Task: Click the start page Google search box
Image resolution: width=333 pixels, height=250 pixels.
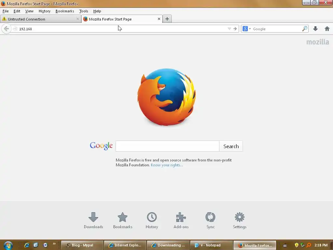Action: [167, 146]
